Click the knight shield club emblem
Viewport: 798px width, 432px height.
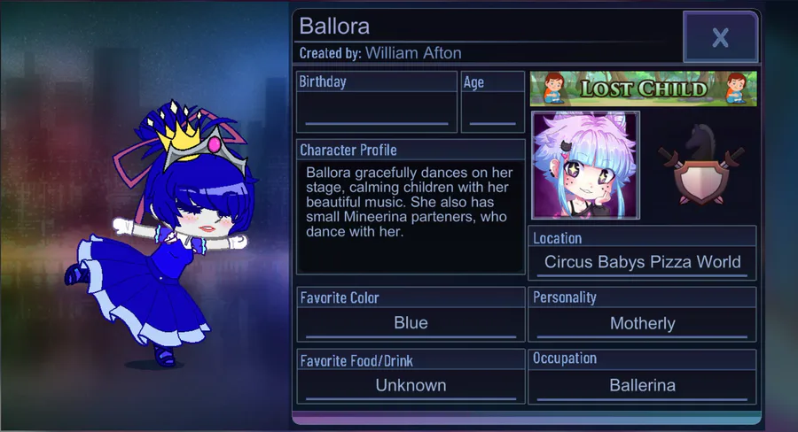pyautogui.click(x=700, y=166)
